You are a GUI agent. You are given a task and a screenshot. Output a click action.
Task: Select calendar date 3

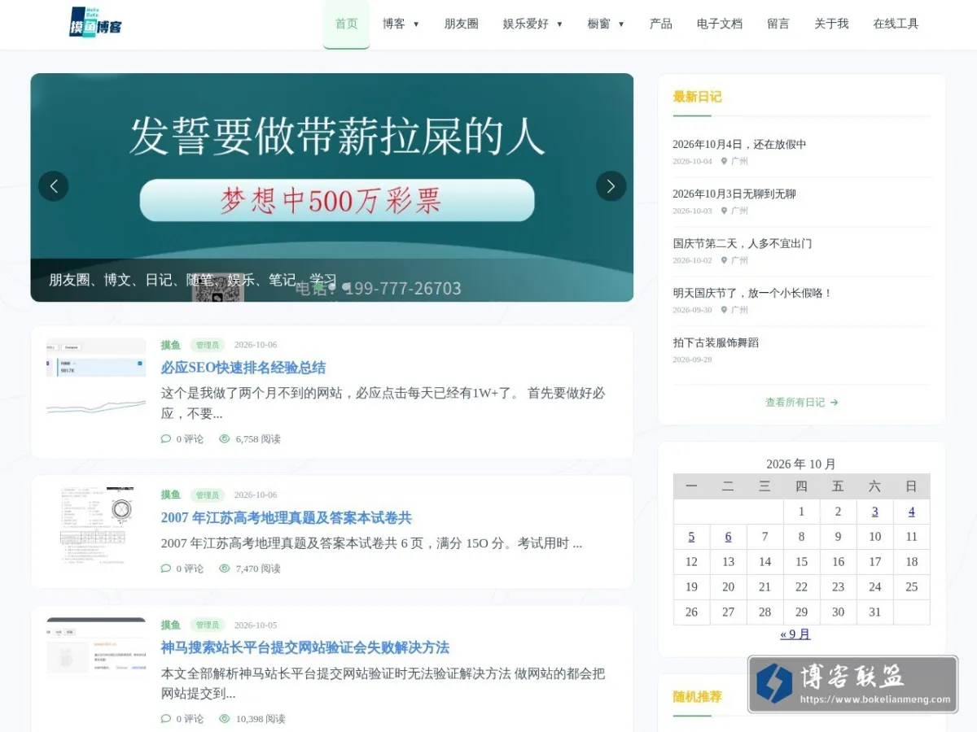874,512
